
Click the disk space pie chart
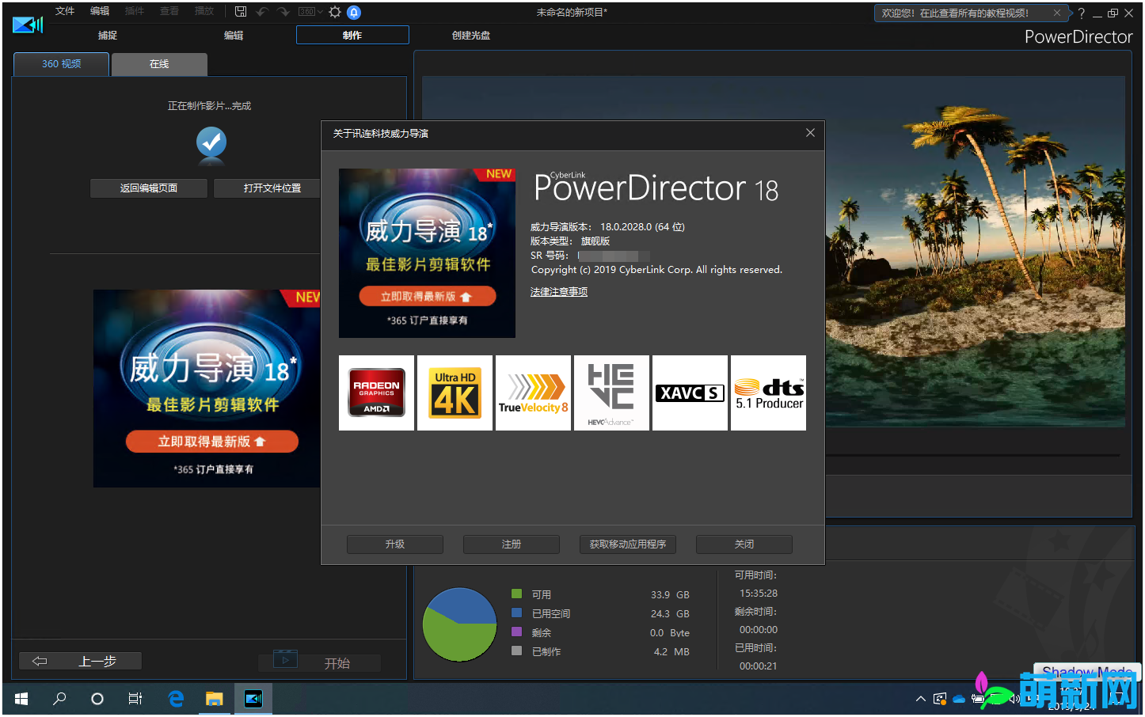tap(459, 624)
